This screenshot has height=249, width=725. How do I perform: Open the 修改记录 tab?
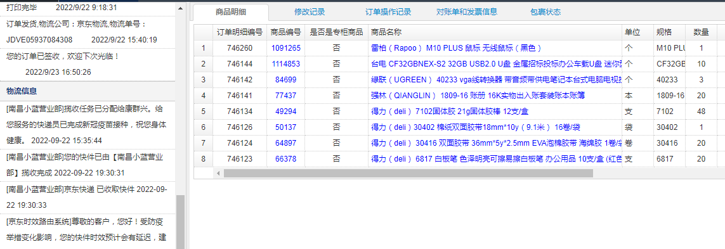310,13
